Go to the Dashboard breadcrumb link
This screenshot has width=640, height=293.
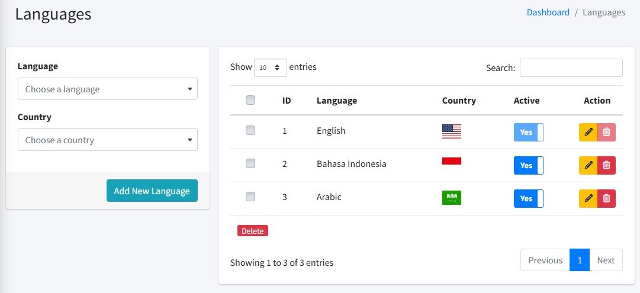tap(548, 12)
